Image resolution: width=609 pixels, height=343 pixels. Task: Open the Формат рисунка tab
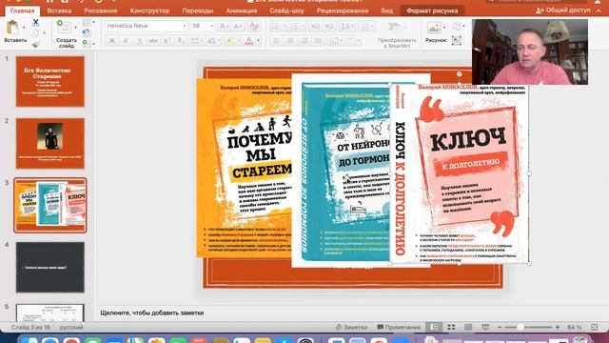(432, 10)
